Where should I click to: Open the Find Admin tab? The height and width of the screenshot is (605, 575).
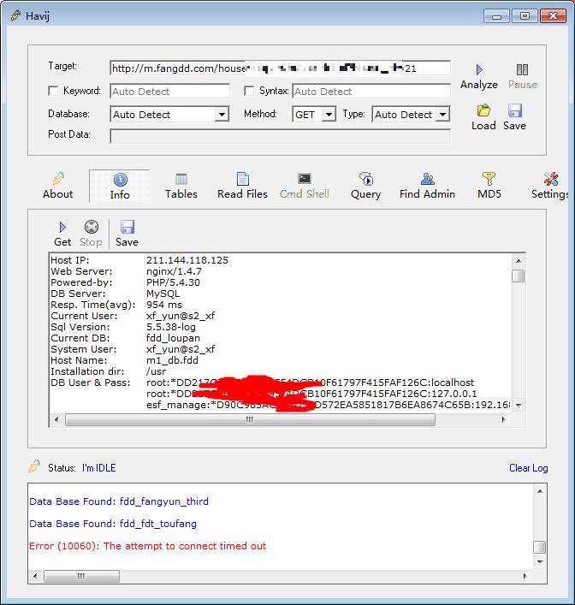427,186
